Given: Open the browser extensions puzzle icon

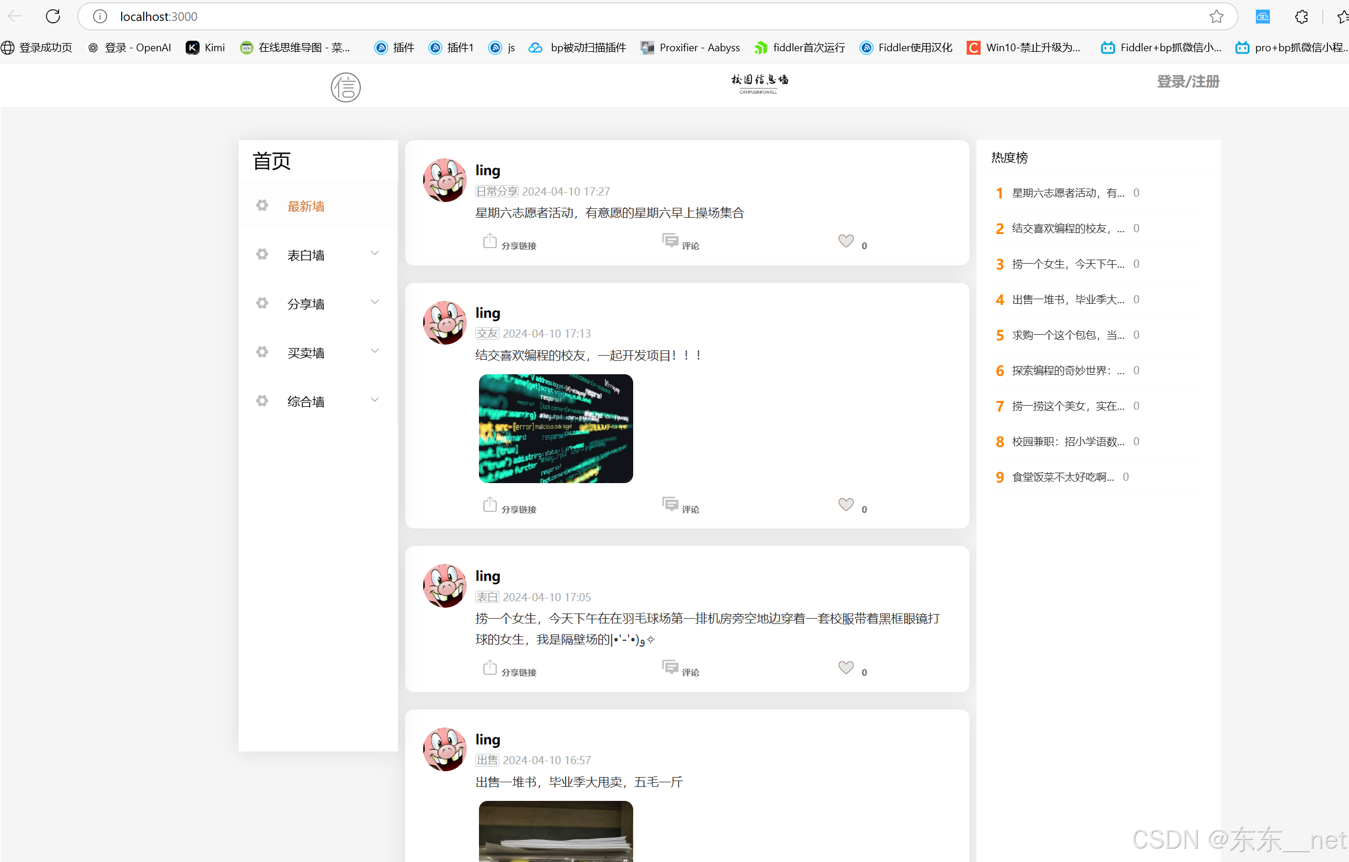Looking at the screenshot, I should pos(1301,16).
